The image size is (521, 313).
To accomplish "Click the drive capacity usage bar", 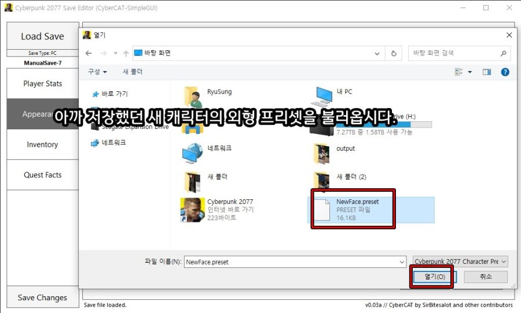I will pos(384,124).
